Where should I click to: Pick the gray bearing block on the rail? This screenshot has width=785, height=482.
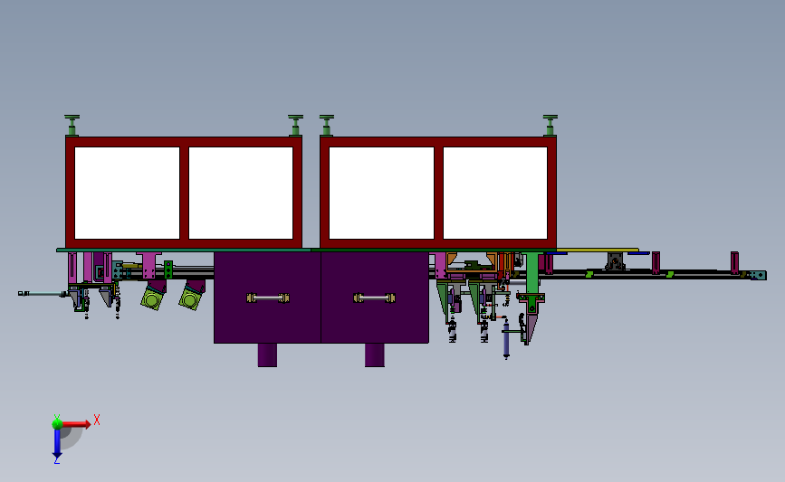tap(615, 261)
